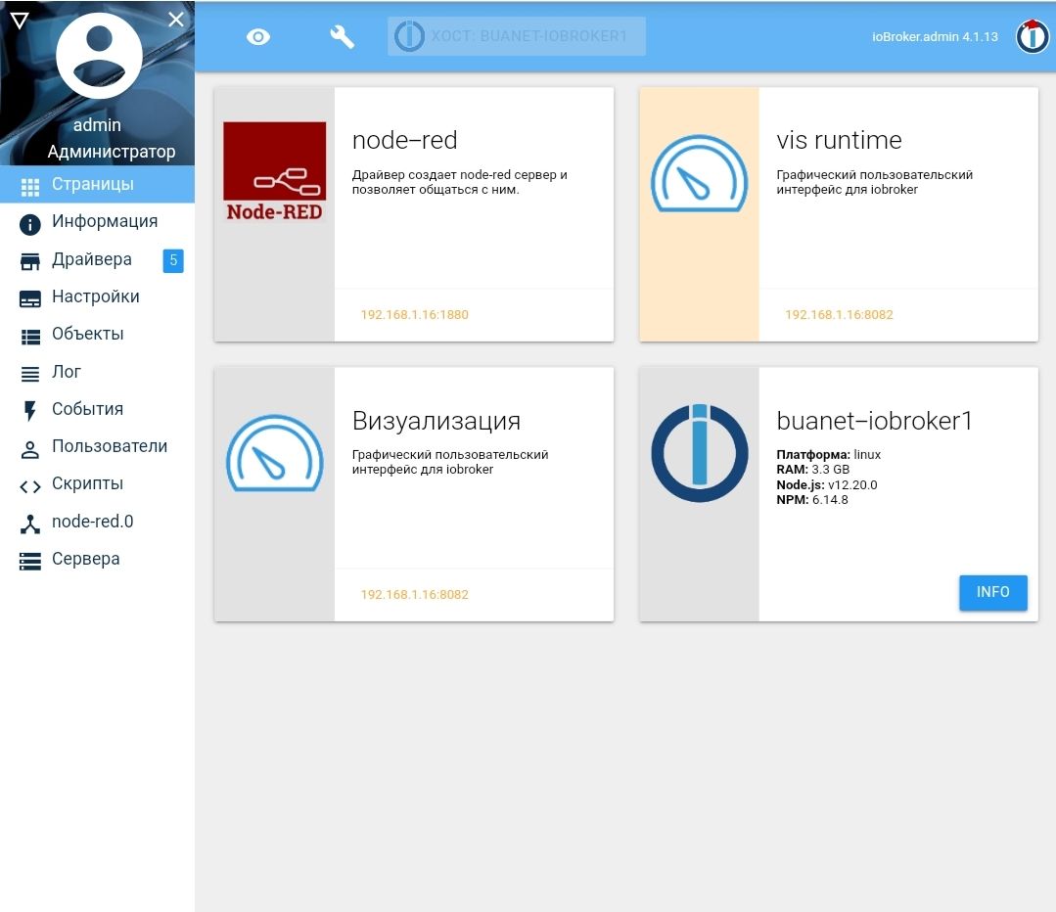This screenshot has height=912, width=1056.
Task: Open Пользователи in the sidebar
Action: pos(97,446)
